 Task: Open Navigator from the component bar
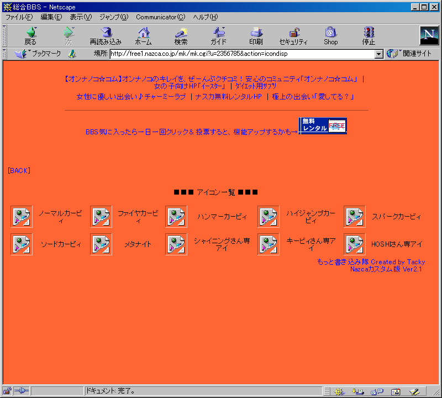(339, 391)
